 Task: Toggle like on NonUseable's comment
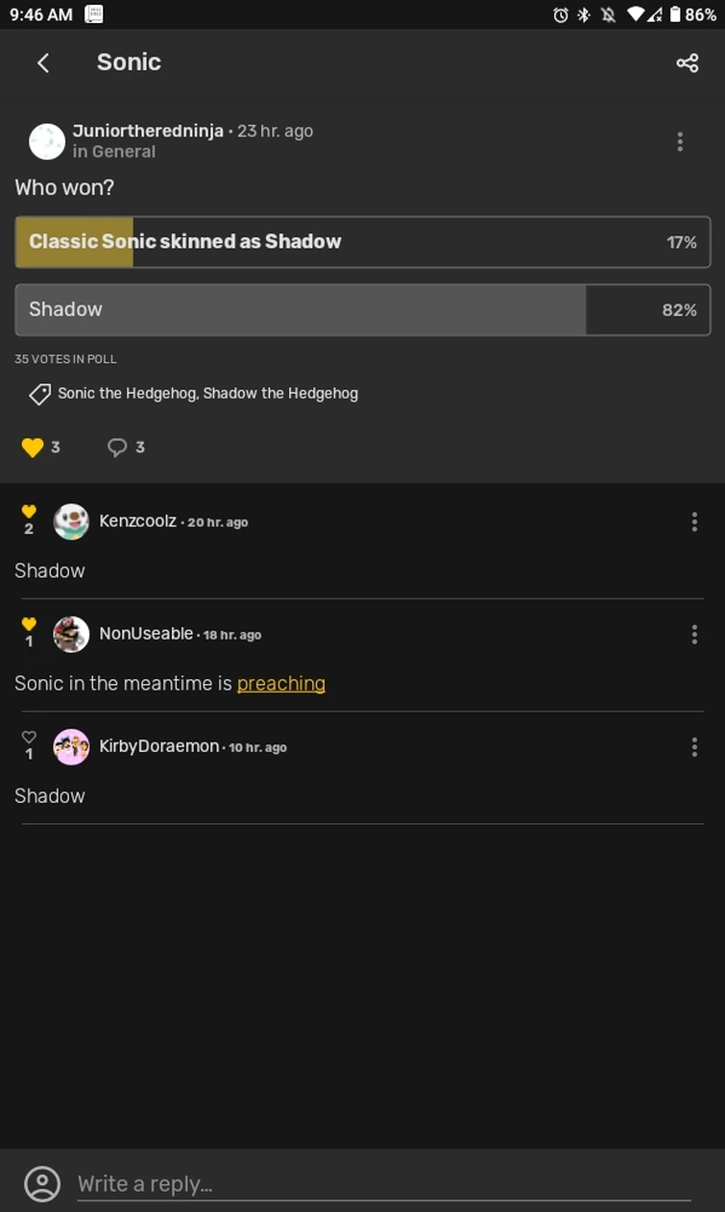(x=29, y=625)
